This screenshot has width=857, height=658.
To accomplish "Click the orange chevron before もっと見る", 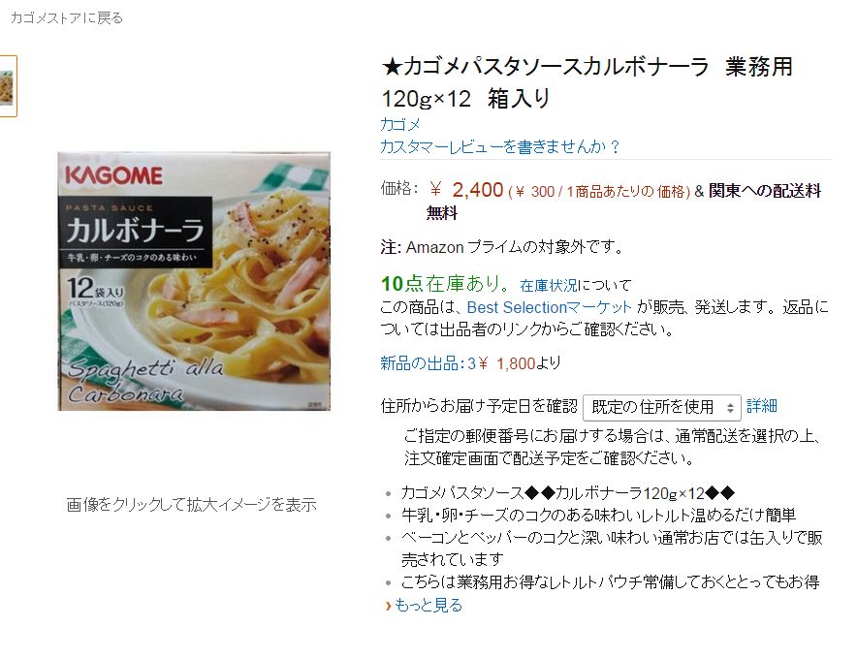I will click(388, 606).
